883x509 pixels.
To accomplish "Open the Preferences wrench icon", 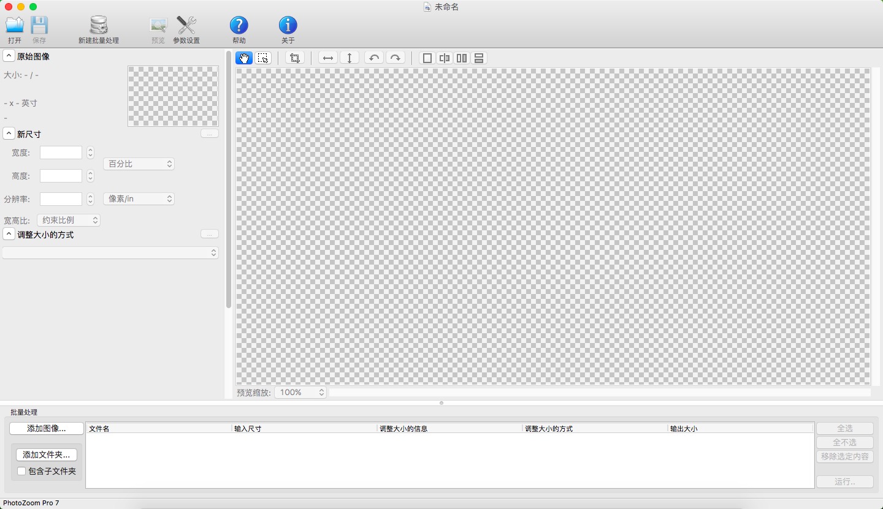I will coord(186,26).
